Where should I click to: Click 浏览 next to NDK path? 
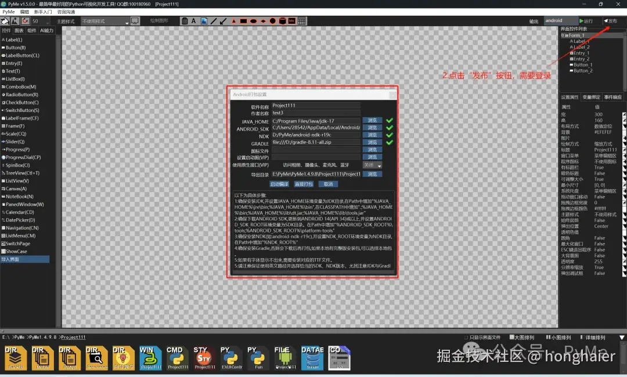coord(372,135)
